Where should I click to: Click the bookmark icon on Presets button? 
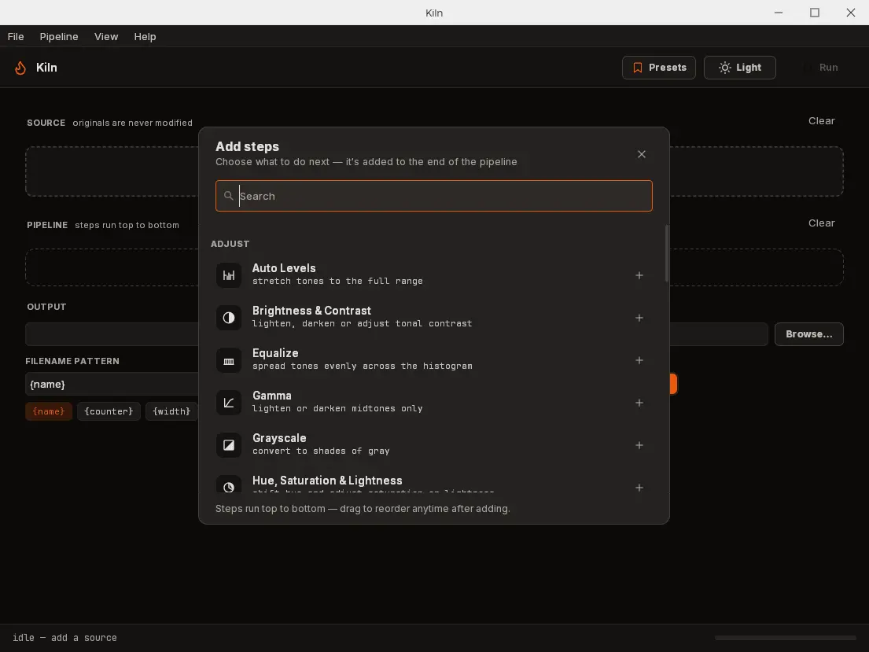(637, 68)
